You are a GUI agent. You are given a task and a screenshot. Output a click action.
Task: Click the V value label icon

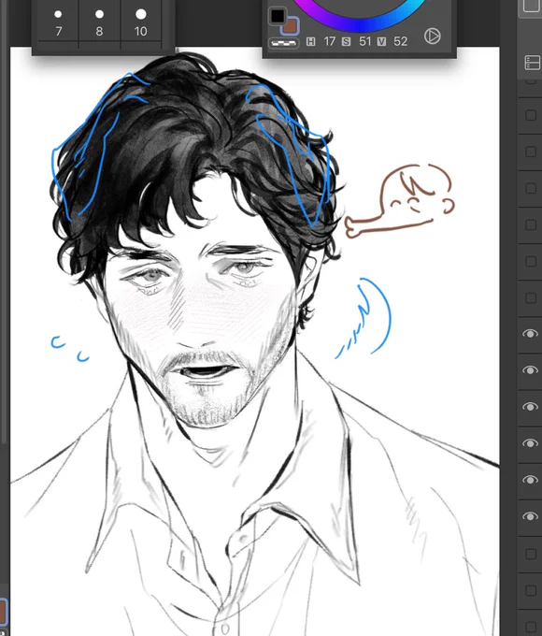(x=381, y=41)
